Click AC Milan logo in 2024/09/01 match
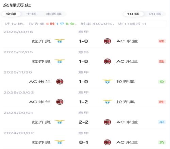 [107, 122]
